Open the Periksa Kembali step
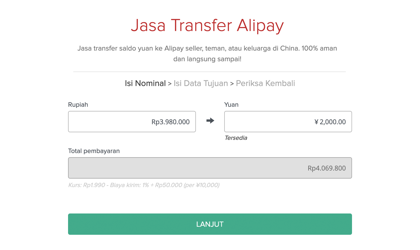Screen dimensions: 420x250 click(x=265, y=83)
